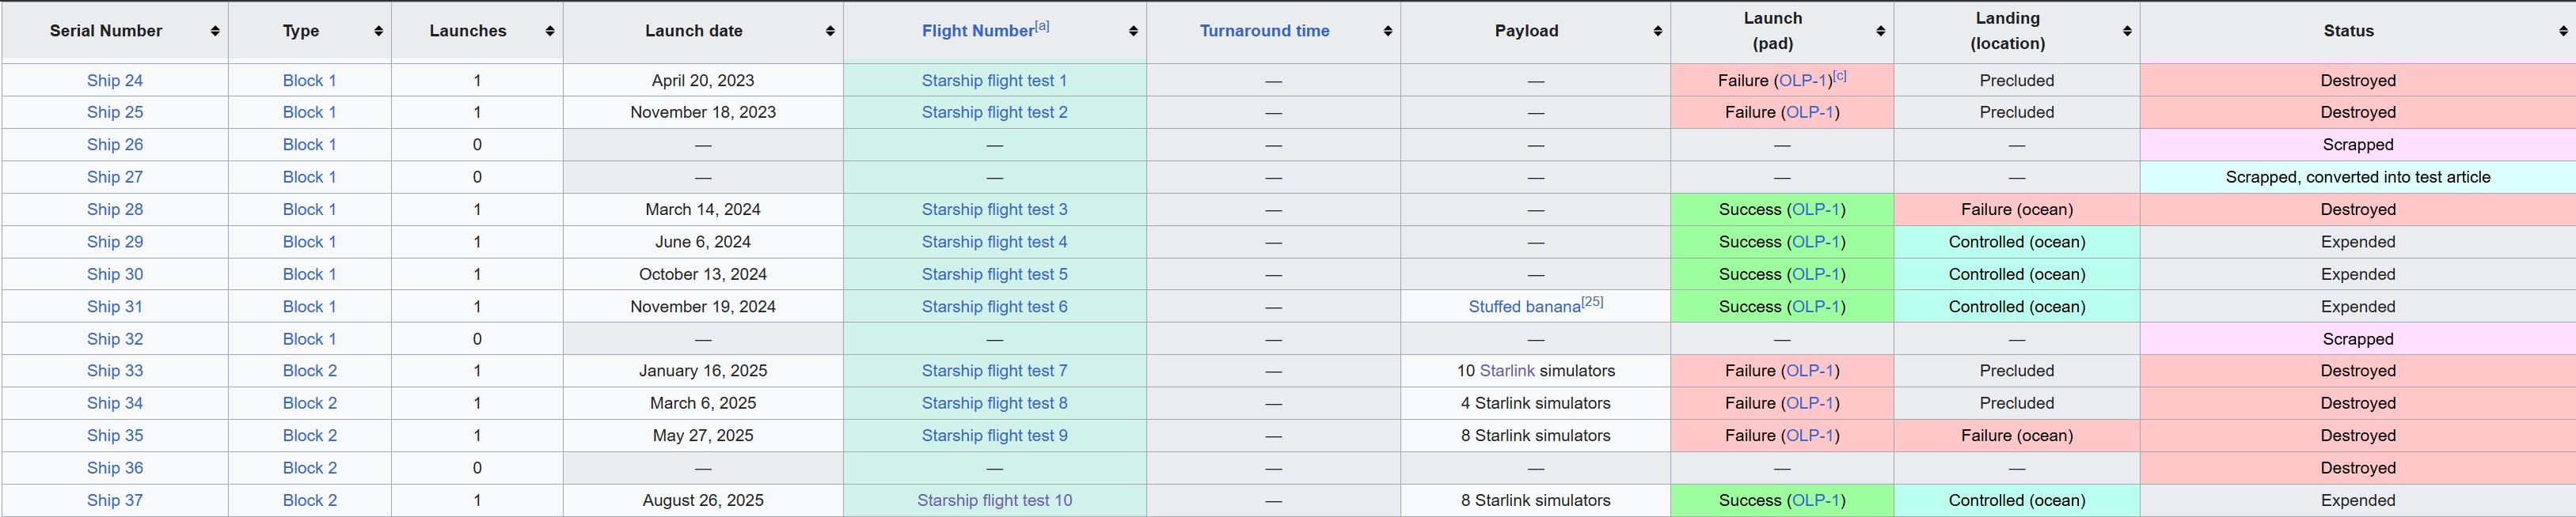The image size is (2576, 517).
Task: Sort table by Serial Number arrows
Action: 215,32
